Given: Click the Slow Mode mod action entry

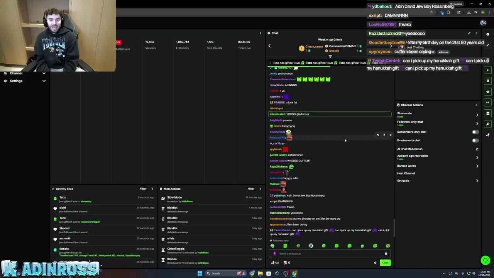Looking at the screenshot, I should 211,199.
